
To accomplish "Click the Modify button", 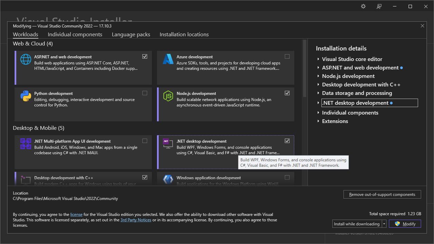I will 405,224.
